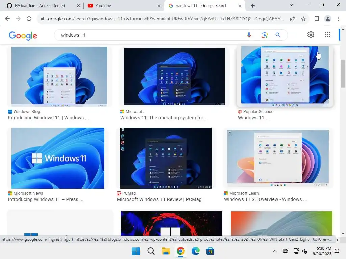Click the Google search box text
This screenshot has height=259, width=346.
click(73, 35)
